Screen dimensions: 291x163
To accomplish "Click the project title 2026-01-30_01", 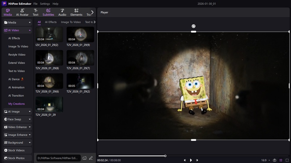I will coord(207,4).
